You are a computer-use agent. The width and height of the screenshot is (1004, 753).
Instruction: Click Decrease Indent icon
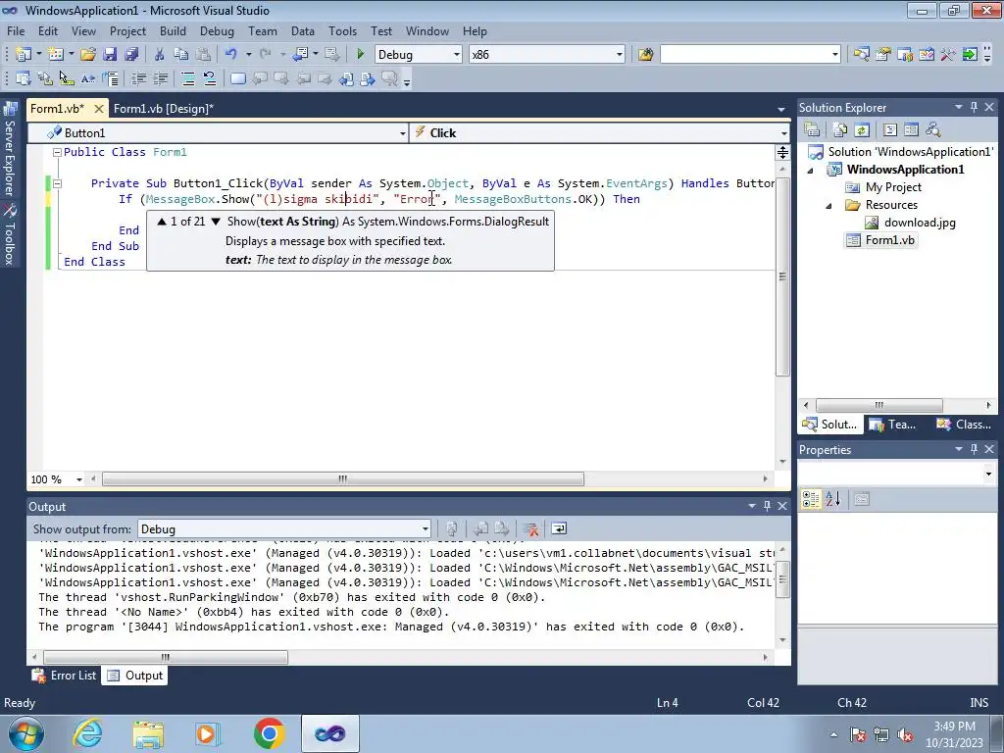[x=138, y=78]
